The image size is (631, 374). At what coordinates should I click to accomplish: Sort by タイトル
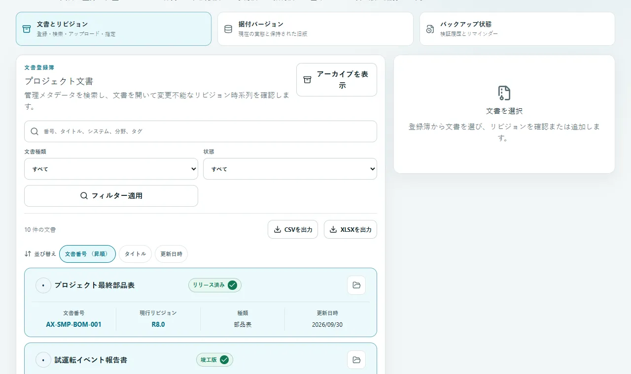135,254
